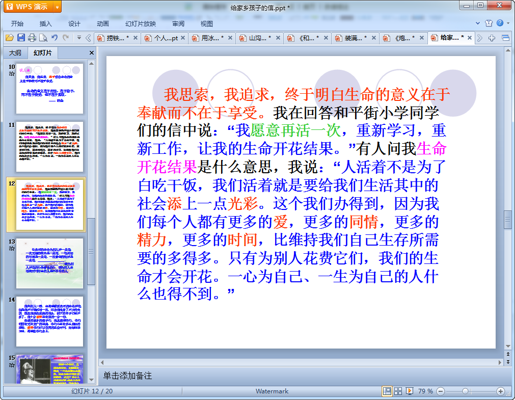Click the scroll down arrow in the thumbnail pane
The image size is (515, 400).
pyautogui.click(x=92, y=380)
